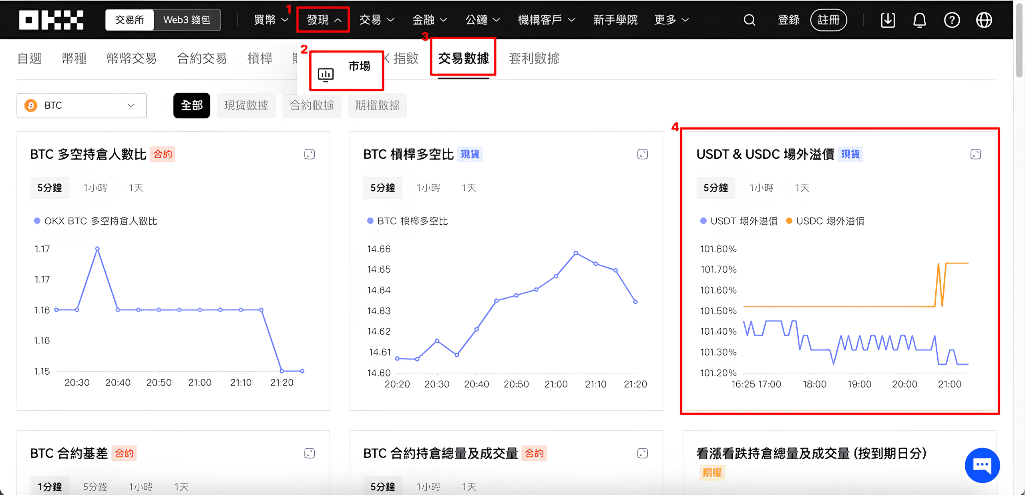
Task: Expand BTC 槓桿多空比 chart fullscreen icon
Action: pos(643,154)
